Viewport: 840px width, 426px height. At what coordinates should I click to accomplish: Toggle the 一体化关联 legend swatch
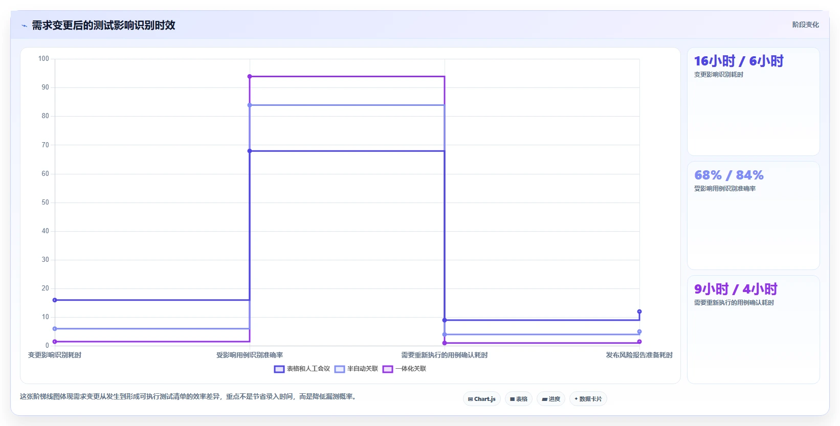pyautogui.click(x=388, y=369)
